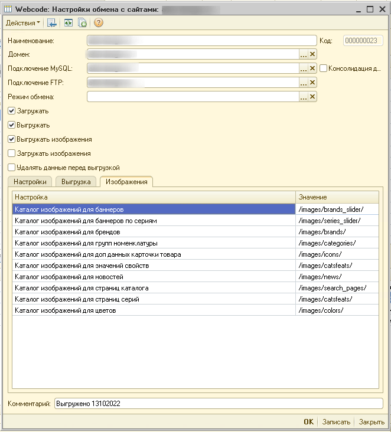The height and width of the screenshot is (432, 391).
Task: Click the copy-record toolbar icon
Action: [x=83, y=23]
